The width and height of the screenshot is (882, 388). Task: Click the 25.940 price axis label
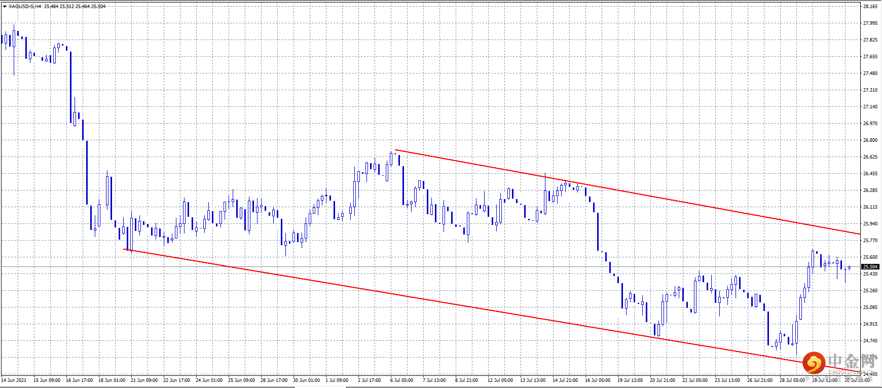(x=870, y=224)
